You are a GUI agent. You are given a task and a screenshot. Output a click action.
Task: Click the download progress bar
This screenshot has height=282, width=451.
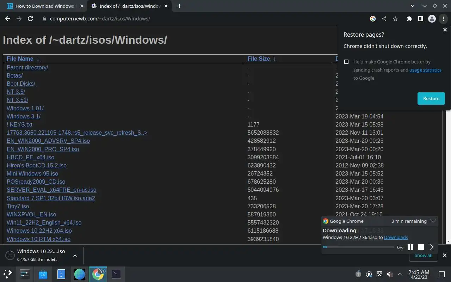pyautogui.click(x=358, y=247)
